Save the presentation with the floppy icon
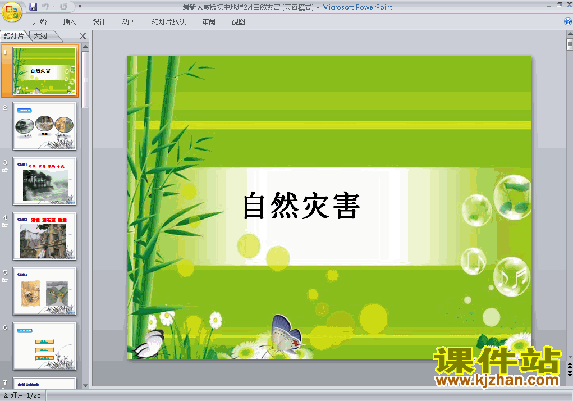Screen dimensions: 573x401 33,7
